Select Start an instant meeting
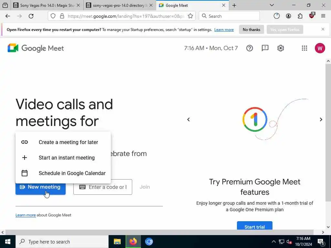The width and height of the screenshot is (331, 248). click(63, 158)
